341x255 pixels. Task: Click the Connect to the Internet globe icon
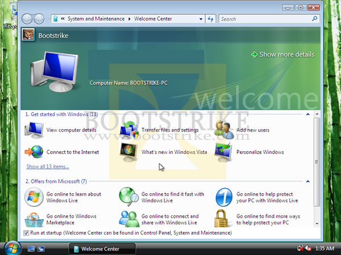(34, 152)
